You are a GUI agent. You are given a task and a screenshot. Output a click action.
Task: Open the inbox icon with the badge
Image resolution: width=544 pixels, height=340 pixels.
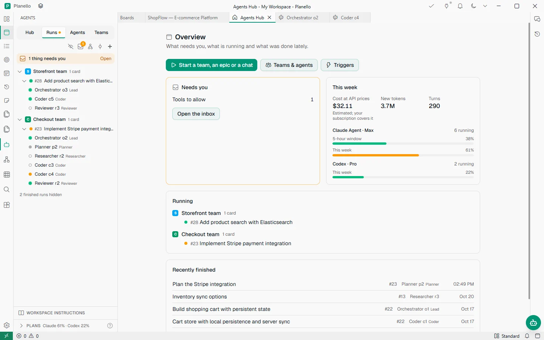pyautogui.click(x=81, y=46)
